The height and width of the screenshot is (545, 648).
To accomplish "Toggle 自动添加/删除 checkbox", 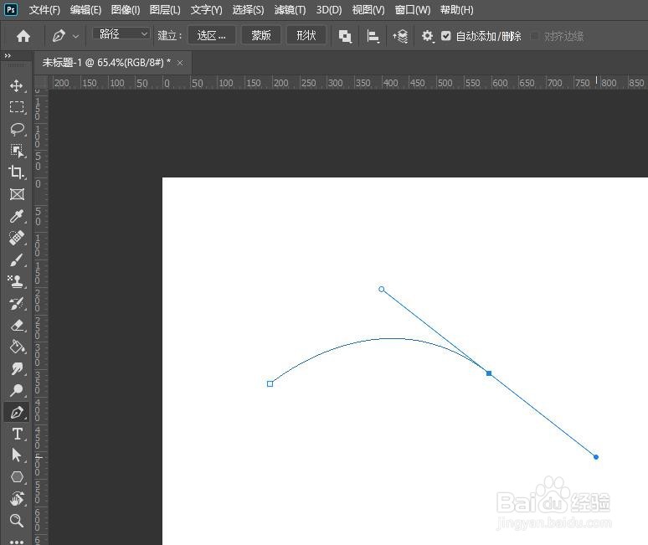I will tap(445, 36).
